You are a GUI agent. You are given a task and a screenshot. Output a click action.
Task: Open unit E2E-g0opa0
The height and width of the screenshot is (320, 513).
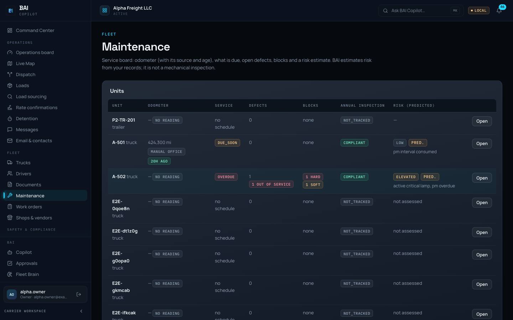coord(482,255)
